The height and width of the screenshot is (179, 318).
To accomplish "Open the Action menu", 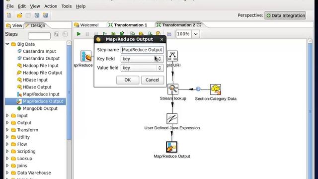I will (x=51, y=6).
